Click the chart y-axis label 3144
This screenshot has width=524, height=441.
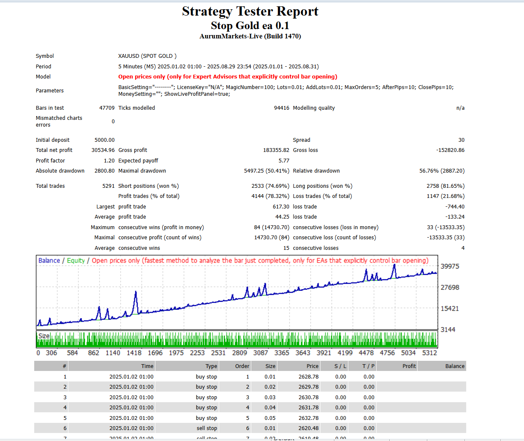[x=448, y=330]
